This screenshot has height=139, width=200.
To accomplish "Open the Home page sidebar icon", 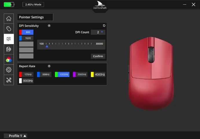I will click(9, 19).
